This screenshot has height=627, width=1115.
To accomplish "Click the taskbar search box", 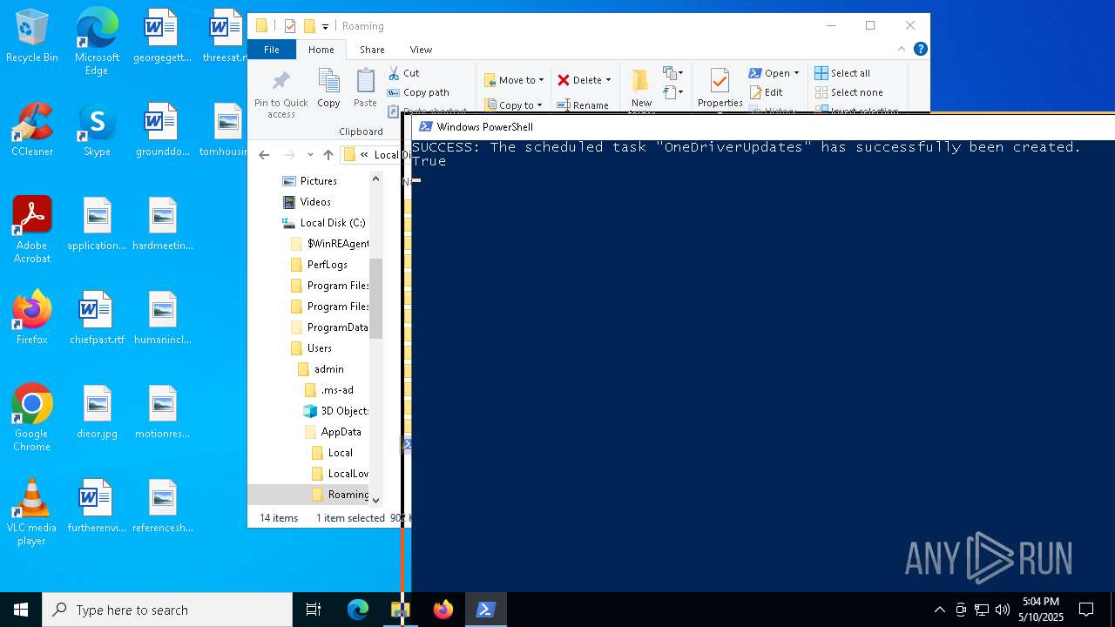I will point(167,610).
